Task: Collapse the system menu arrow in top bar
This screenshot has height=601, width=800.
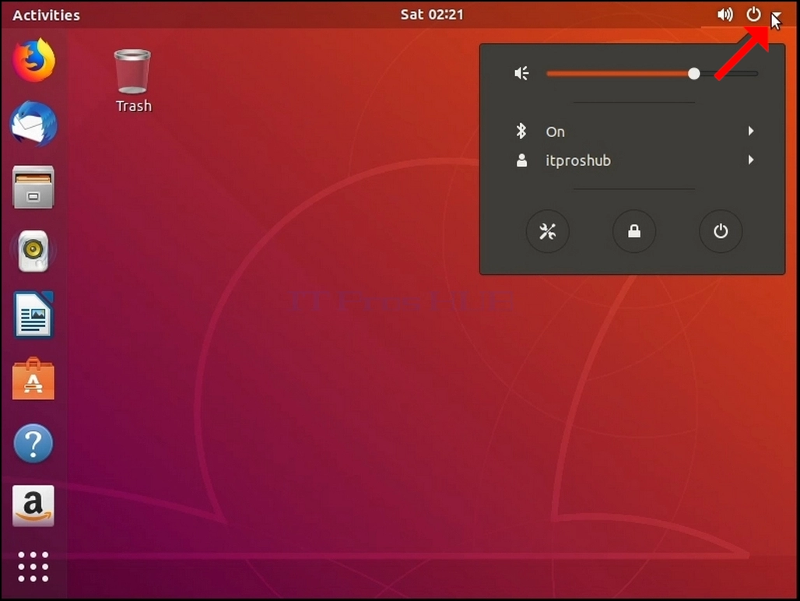Action: click(776, 16)
